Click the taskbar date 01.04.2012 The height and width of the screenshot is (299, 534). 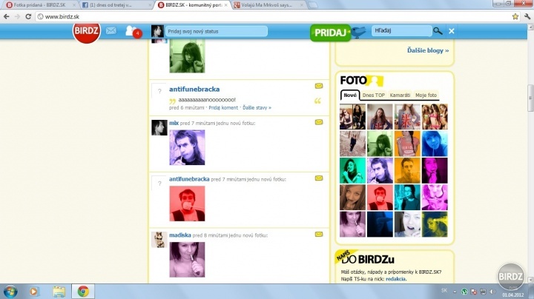pyautogui.click(x=512, y=295)
